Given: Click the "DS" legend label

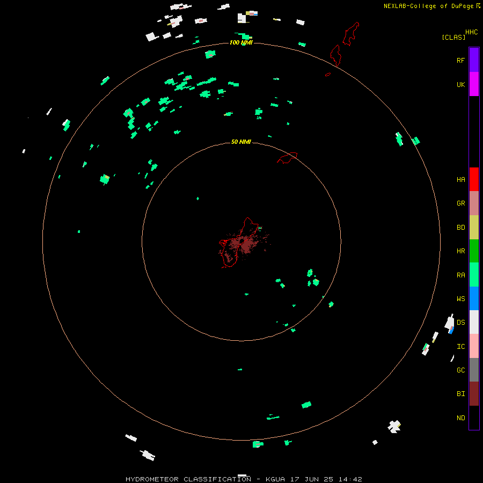Looking at the screenshot, I should pos(460,323).
